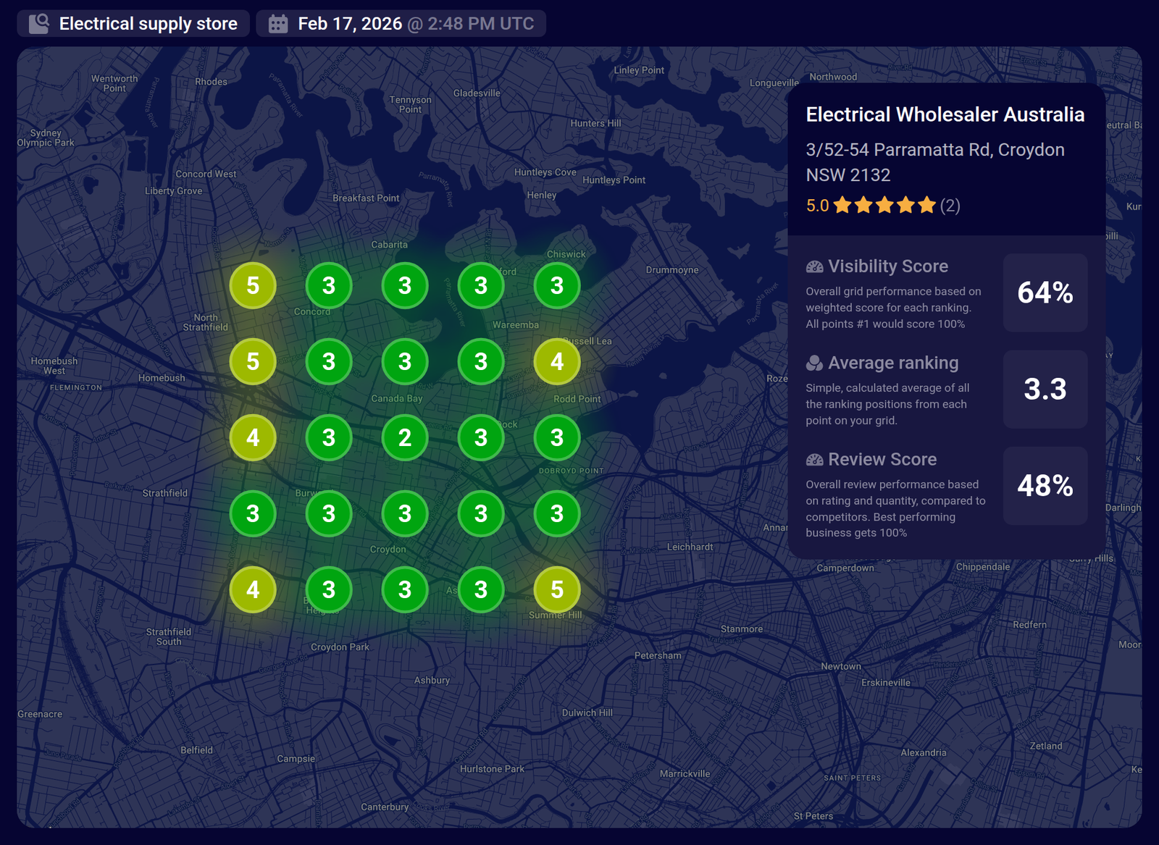Click the 64% visibility score box

[1045, 293]
